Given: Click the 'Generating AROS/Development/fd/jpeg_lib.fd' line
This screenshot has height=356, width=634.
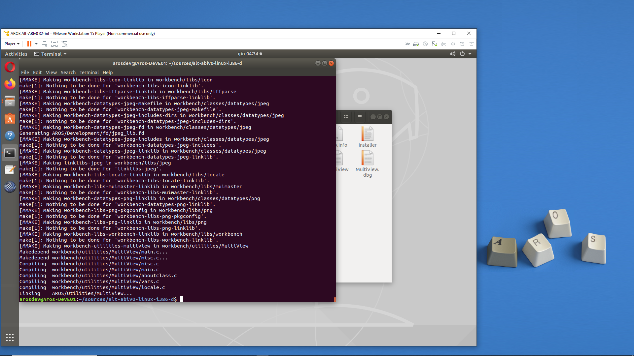Looking at the screenshot, I should coord(82,133).
